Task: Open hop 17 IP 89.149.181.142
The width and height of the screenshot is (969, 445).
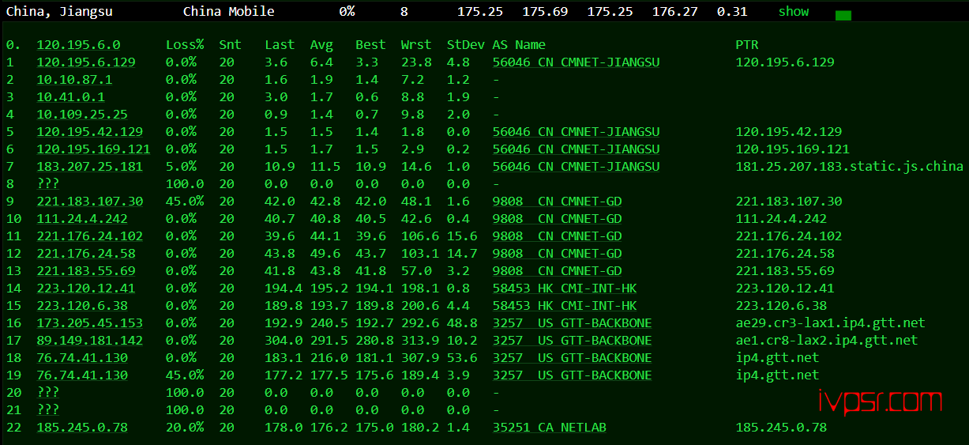Action: pos(90,341)
